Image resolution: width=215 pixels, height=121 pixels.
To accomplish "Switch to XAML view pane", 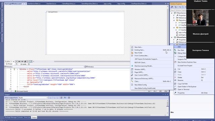I will (24, 64).
